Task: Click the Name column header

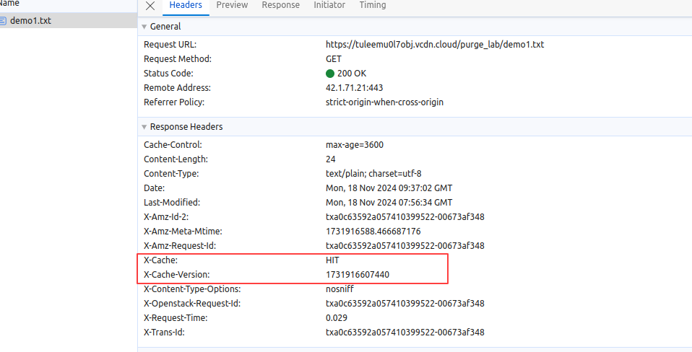Action: tap(9, 4)
